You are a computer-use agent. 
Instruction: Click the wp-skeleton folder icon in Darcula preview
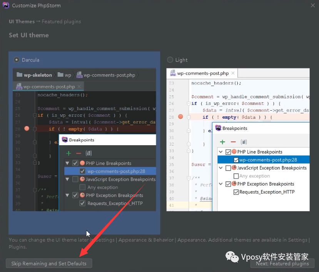coord(20,75)
